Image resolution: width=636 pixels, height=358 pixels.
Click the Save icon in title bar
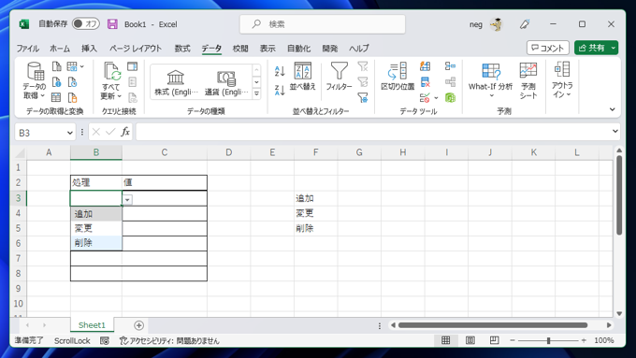[x=112, y=24]
